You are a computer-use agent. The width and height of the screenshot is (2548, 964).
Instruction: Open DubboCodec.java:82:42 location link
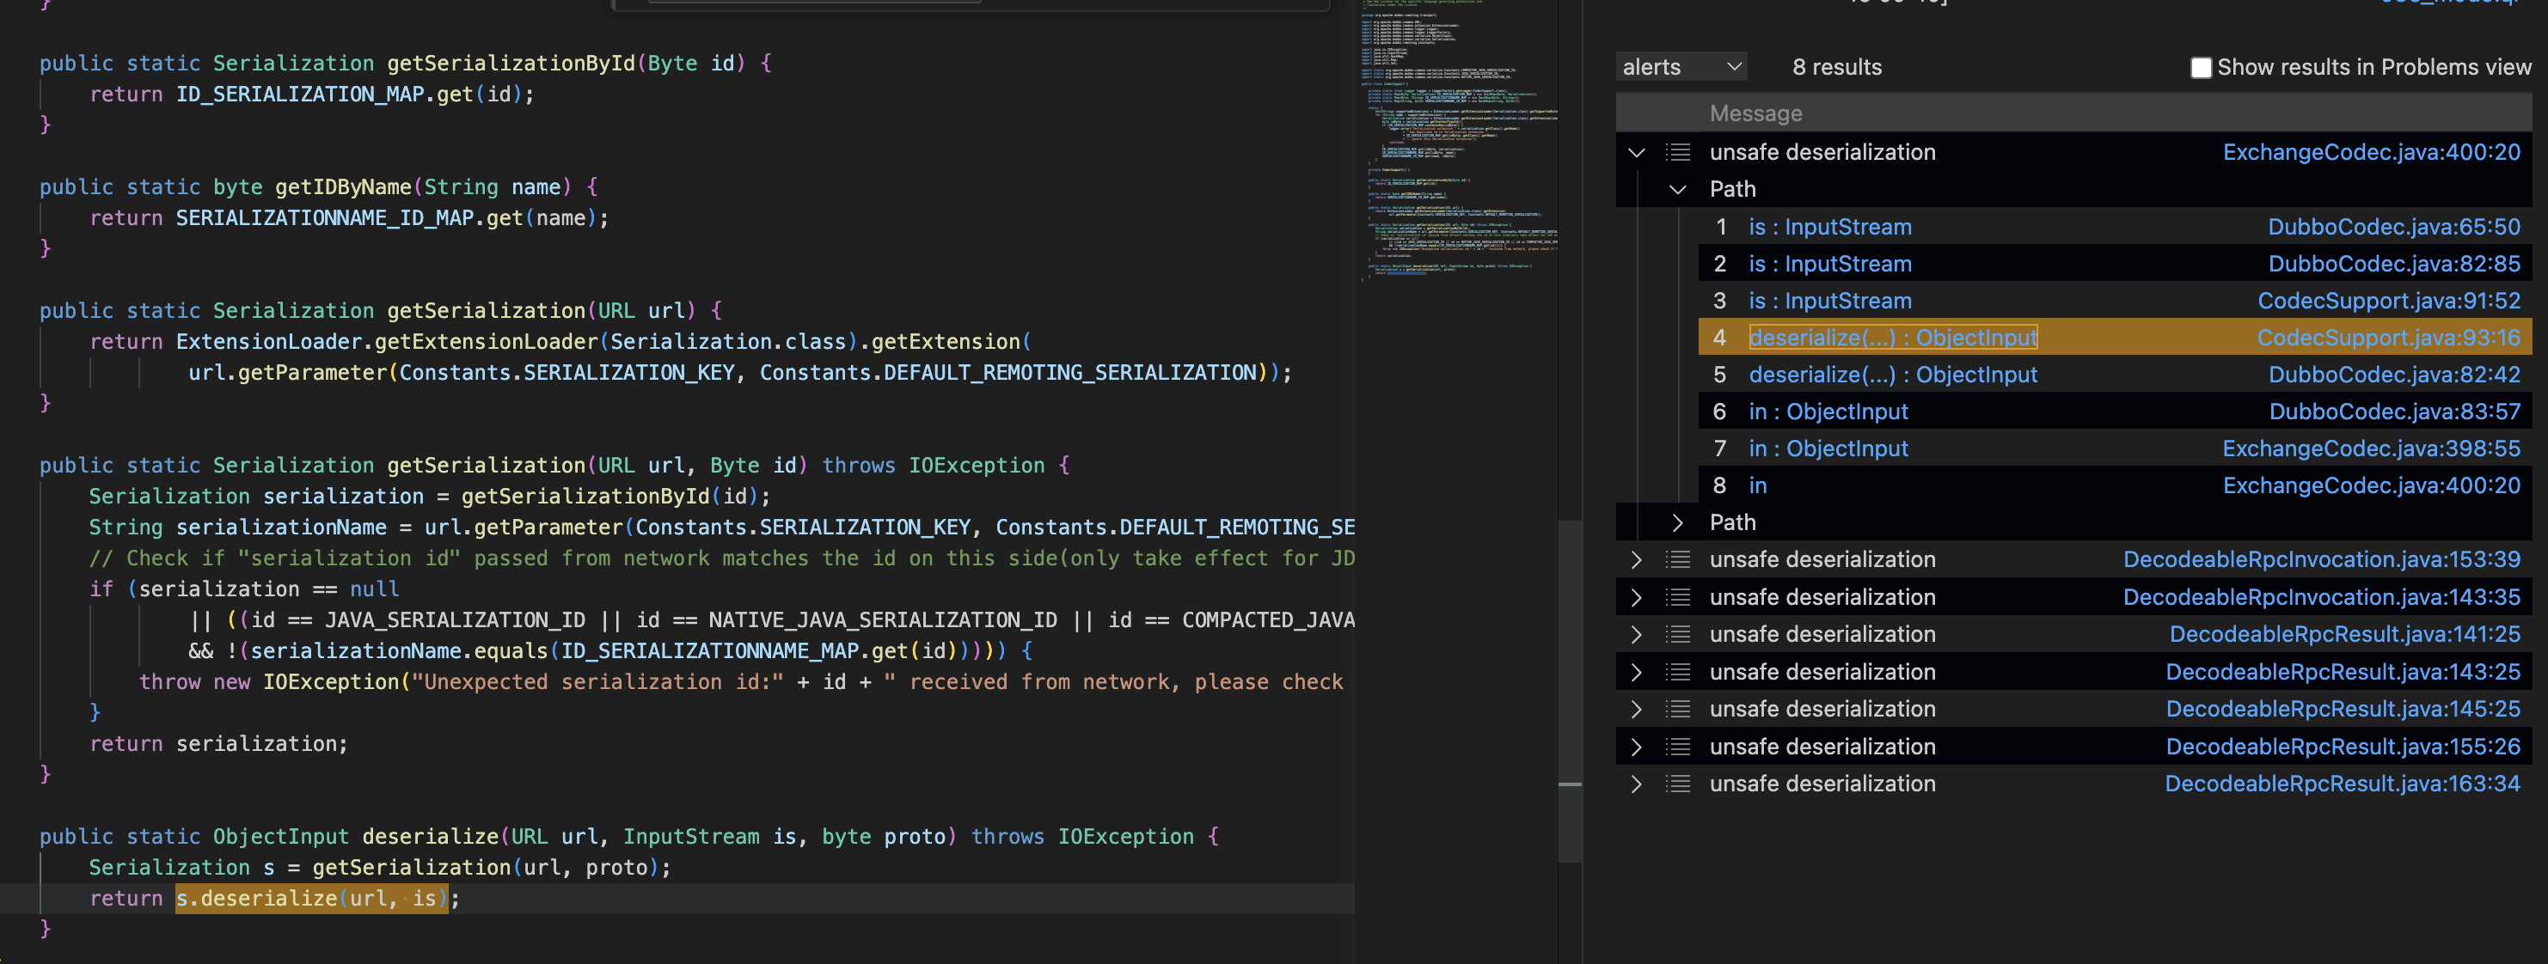(x=2394, y=375)
